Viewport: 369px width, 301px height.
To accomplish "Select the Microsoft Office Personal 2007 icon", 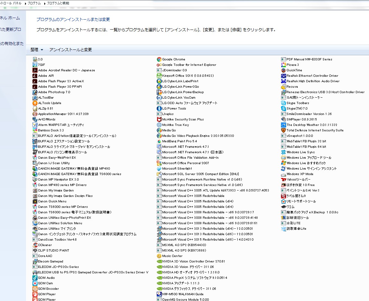I will point(159,163).
